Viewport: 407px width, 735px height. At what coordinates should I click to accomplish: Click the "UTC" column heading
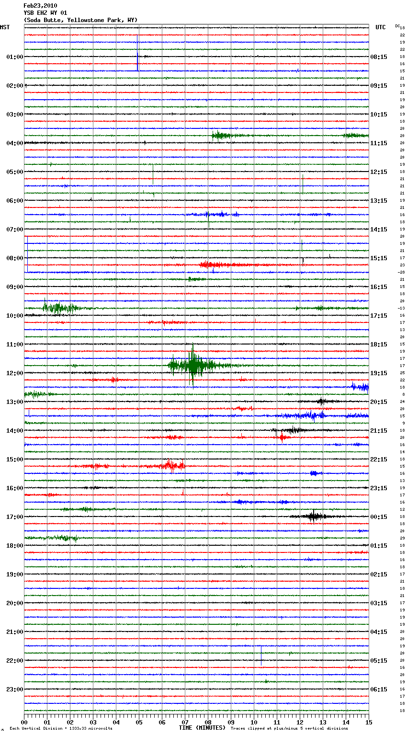[381, 27]
